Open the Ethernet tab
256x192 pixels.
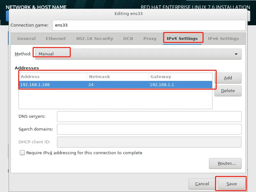[56, 38]
